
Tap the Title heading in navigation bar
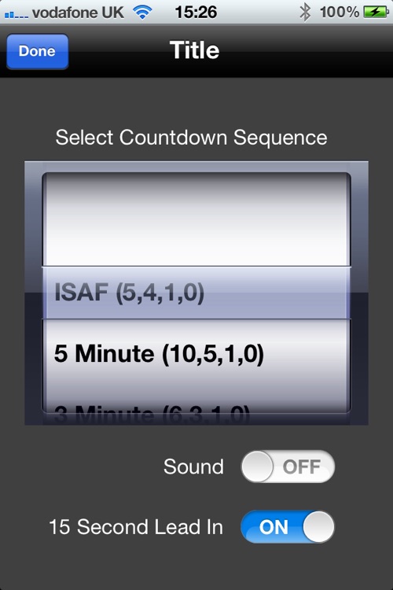194,50
